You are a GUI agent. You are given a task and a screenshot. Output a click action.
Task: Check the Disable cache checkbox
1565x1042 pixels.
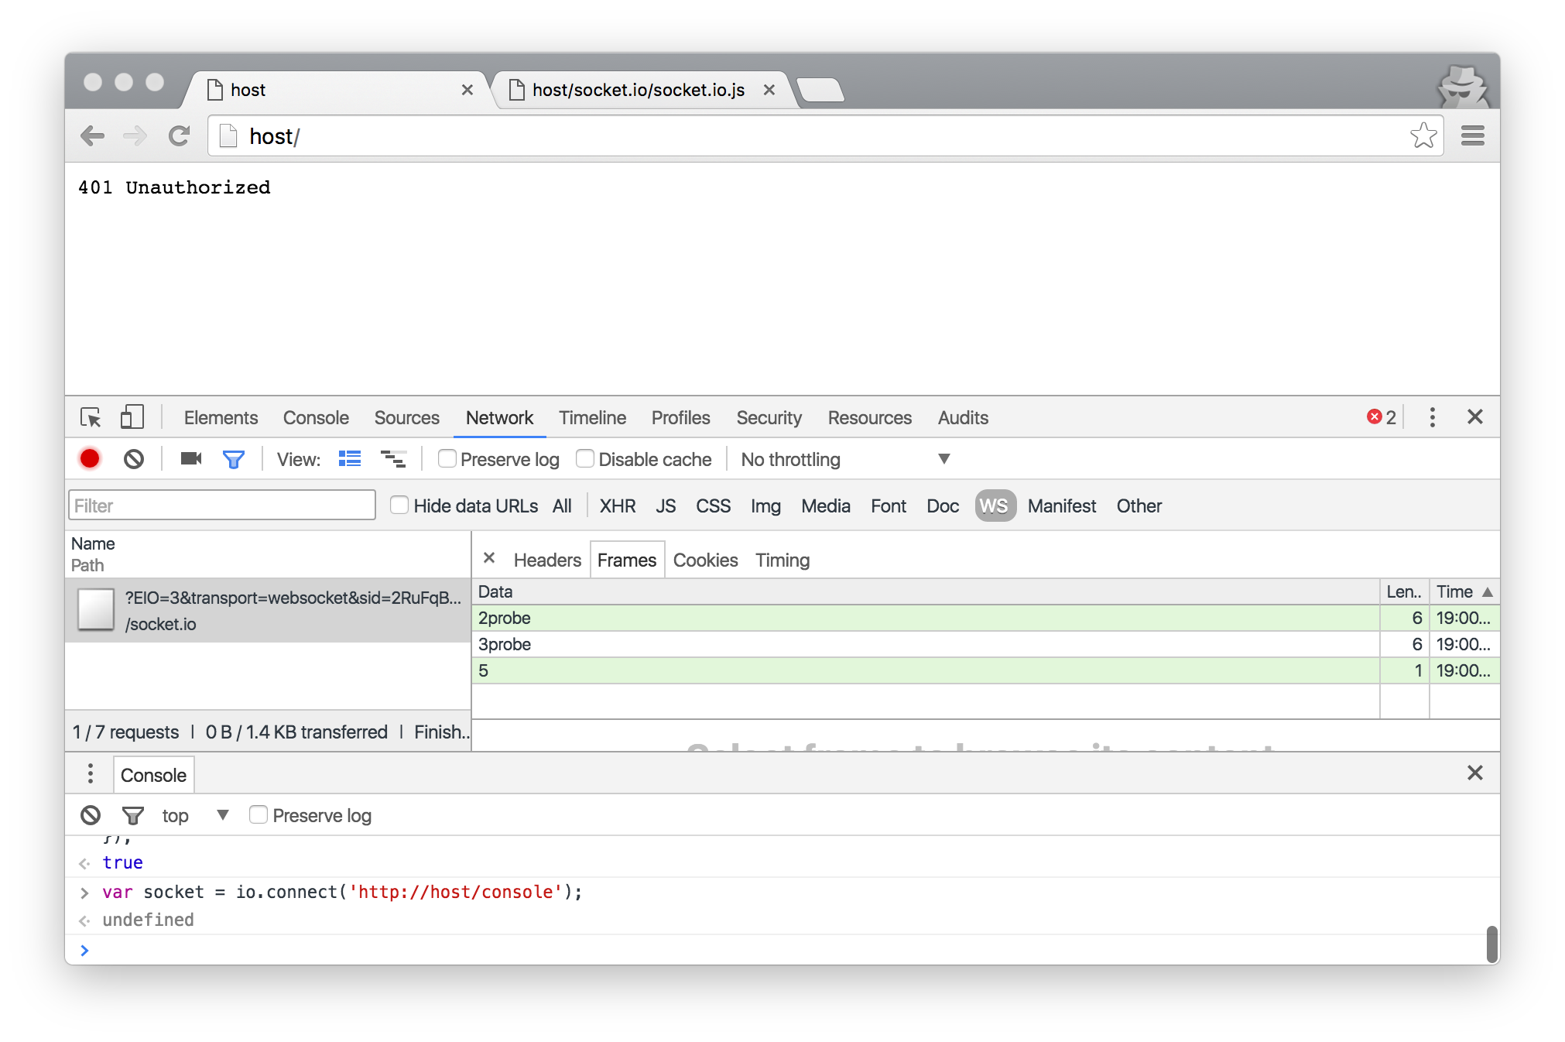point(586,459)
